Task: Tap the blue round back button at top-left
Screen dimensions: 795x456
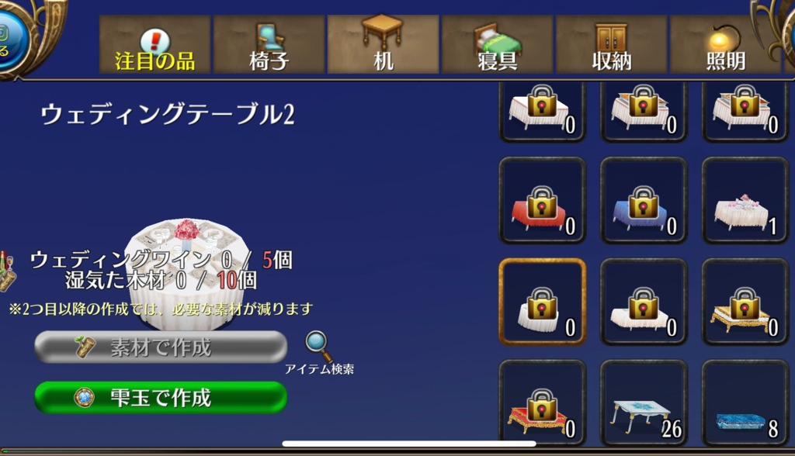Action: [10, 40]
